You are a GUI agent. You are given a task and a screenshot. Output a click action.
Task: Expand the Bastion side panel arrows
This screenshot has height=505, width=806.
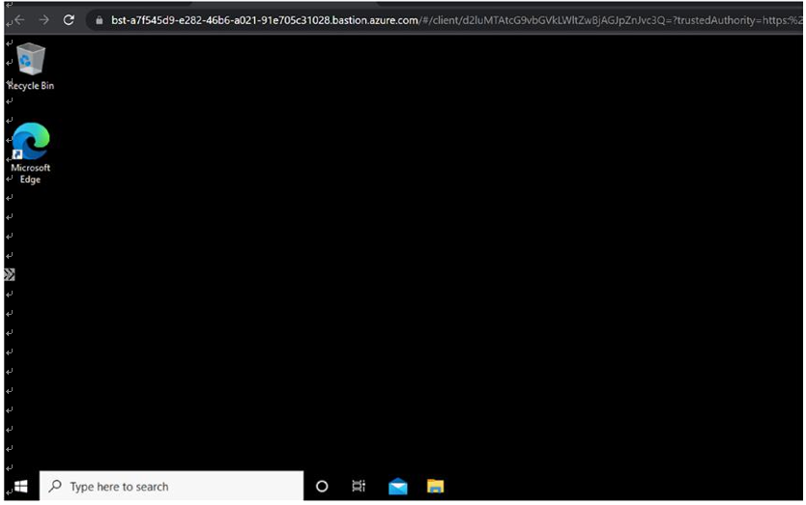(10, 275)
